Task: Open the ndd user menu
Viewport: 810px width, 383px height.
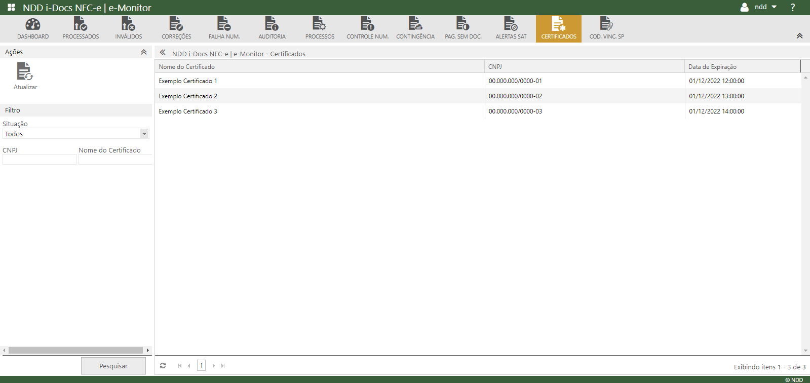Action: click(x=759, y=7)
